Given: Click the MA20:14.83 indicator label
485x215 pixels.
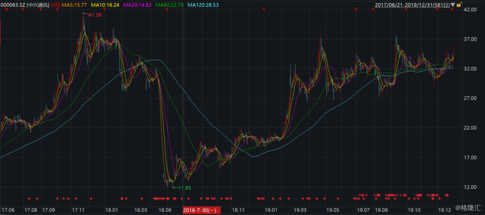Looking at the screenshot, I should click(x=137, y=5).
